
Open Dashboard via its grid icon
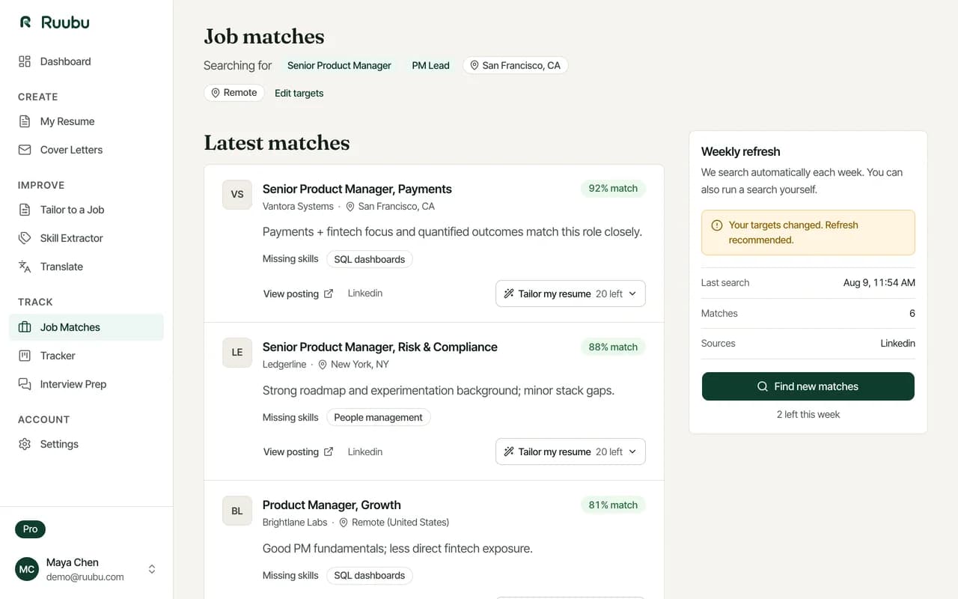(x=25, y=61)
